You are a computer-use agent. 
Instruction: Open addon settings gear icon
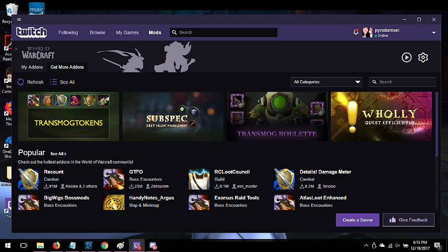tap(423, 57)
